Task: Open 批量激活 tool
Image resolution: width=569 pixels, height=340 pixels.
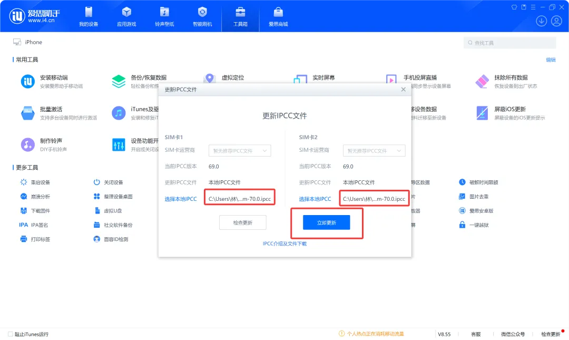Action: (x=59, y=113)
